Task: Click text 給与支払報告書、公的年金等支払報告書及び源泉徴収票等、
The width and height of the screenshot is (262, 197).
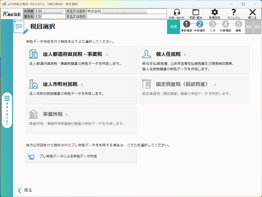Action: point(188,63)
